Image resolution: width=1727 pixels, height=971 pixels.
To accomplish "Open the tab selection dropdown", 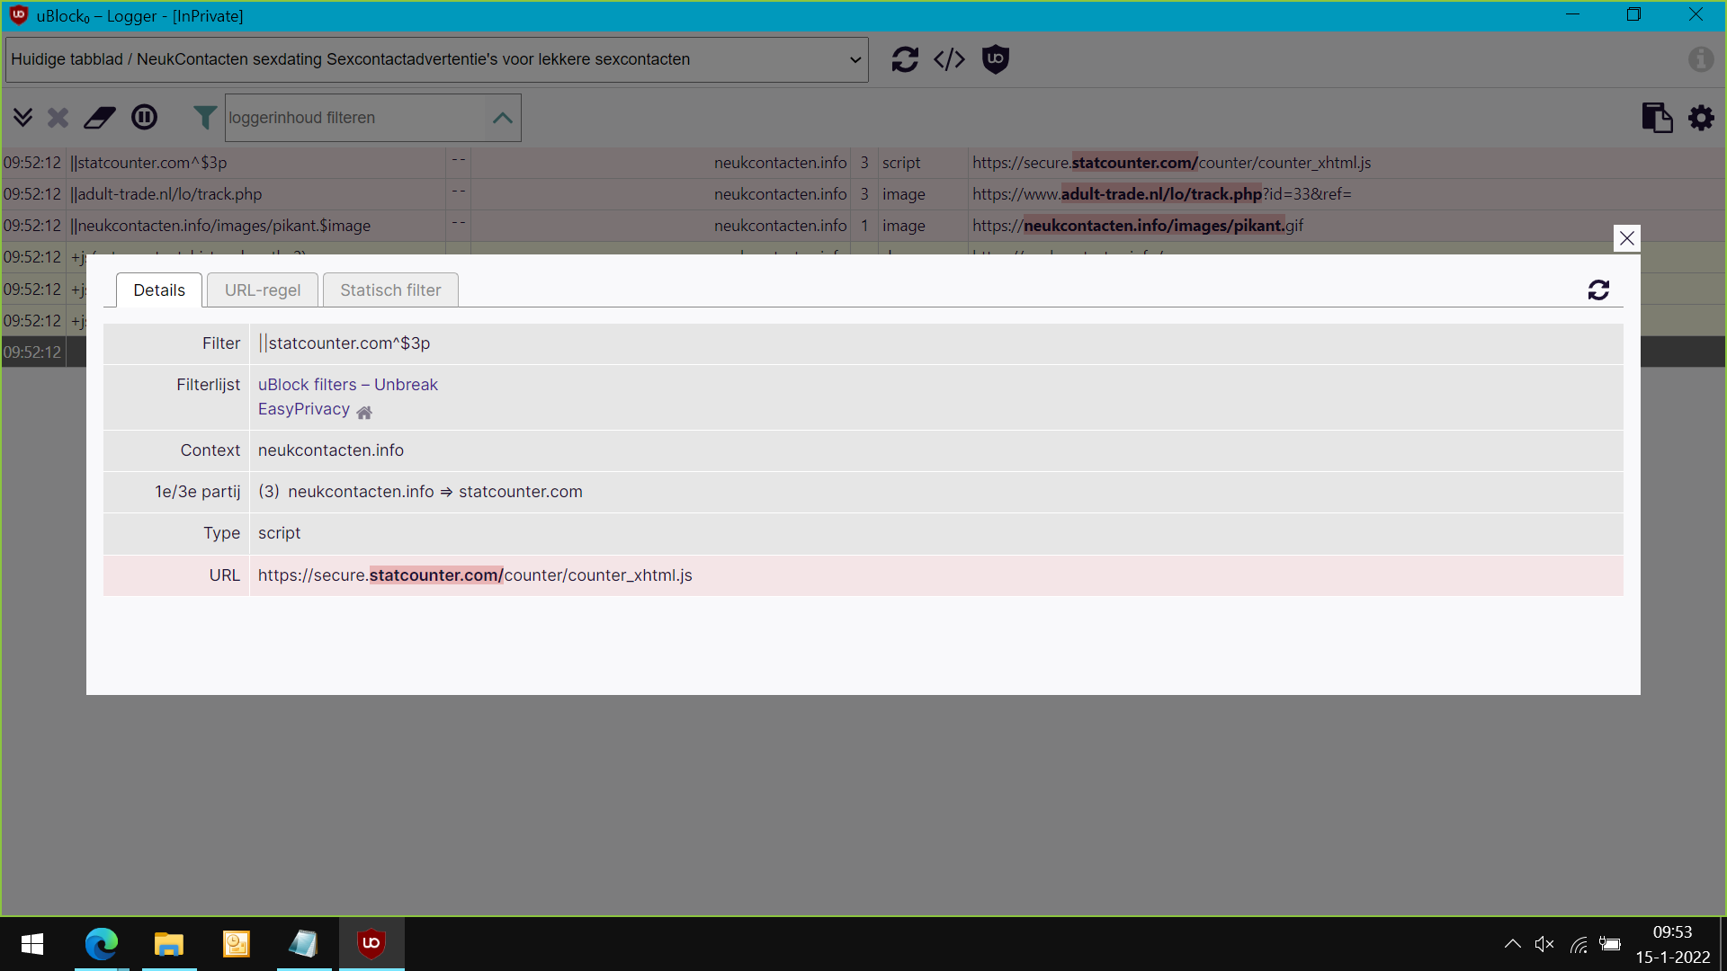I will click(854, 59).
